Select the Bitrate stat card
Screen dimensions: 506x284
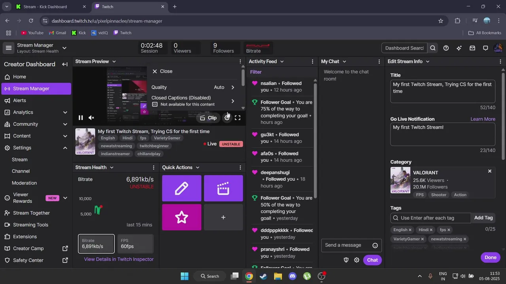click(x=96, y=244)
